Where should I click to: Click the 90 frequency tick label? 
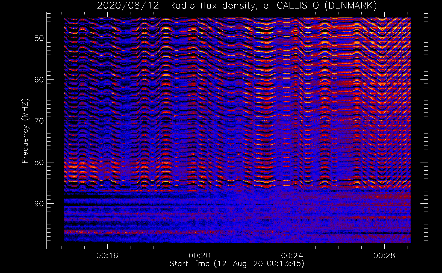pyautogui.click(x=39, y=204)
